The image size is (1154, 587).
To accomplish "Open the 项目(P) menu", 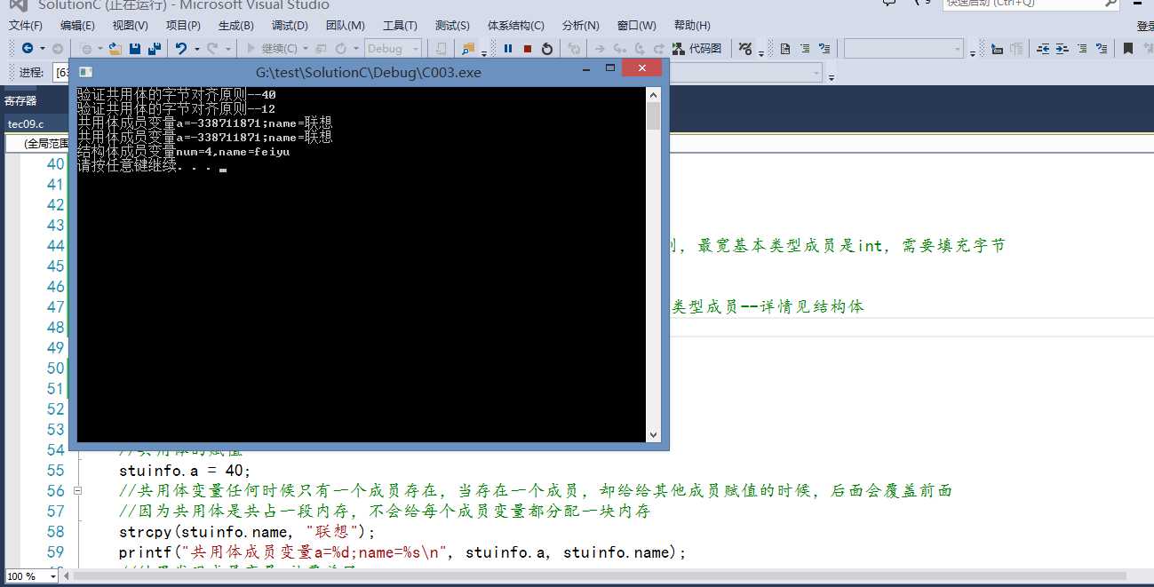I will click(183, 25).
